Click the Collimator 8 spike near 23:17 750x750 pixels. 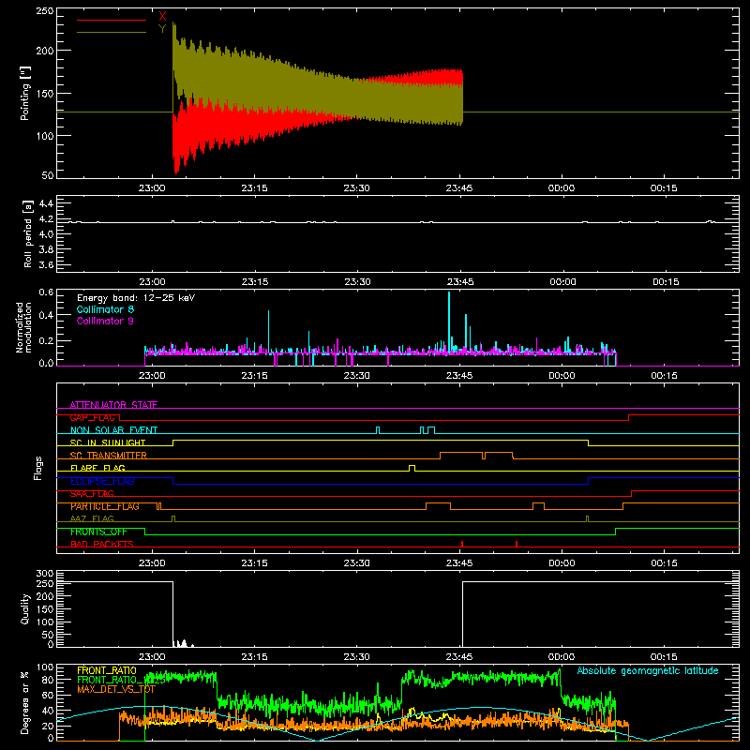coord(269,330)
